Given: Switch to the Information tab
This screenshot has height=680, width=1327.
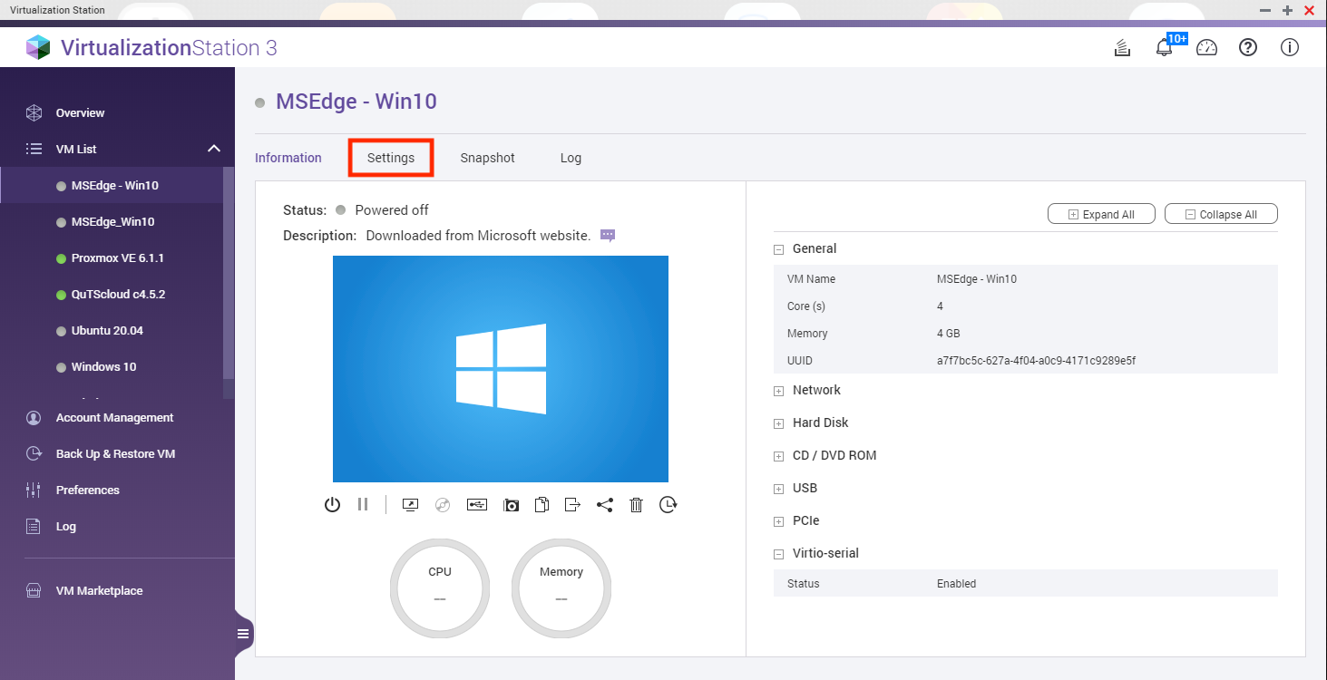Looking at the screenshot, I should coord(288,158).
